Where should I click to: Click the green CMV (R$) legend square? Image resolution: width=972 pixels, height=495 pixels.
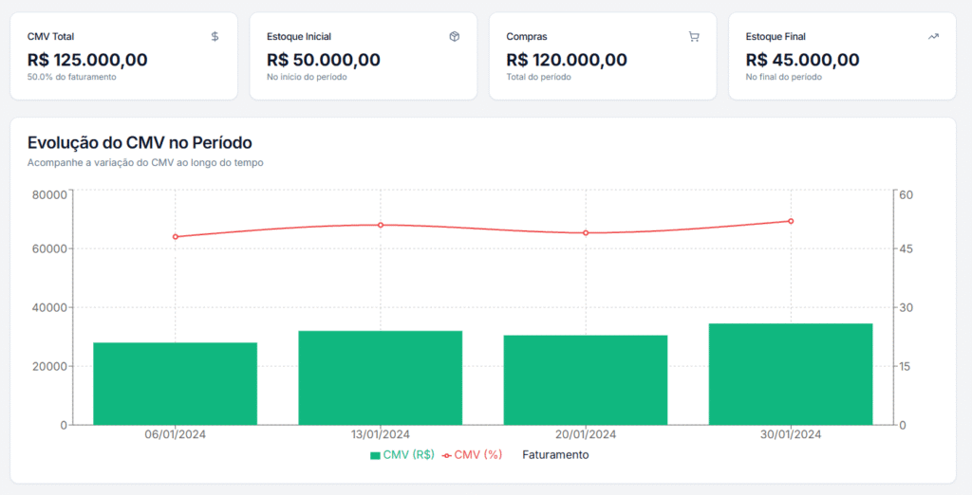click(x=375, y=455)
